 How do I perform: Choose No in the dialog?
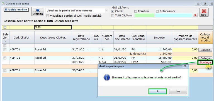pos(178,92)
